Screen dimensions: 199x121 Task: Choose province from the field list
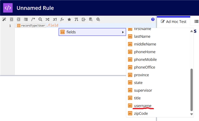(x=159, y=75)
